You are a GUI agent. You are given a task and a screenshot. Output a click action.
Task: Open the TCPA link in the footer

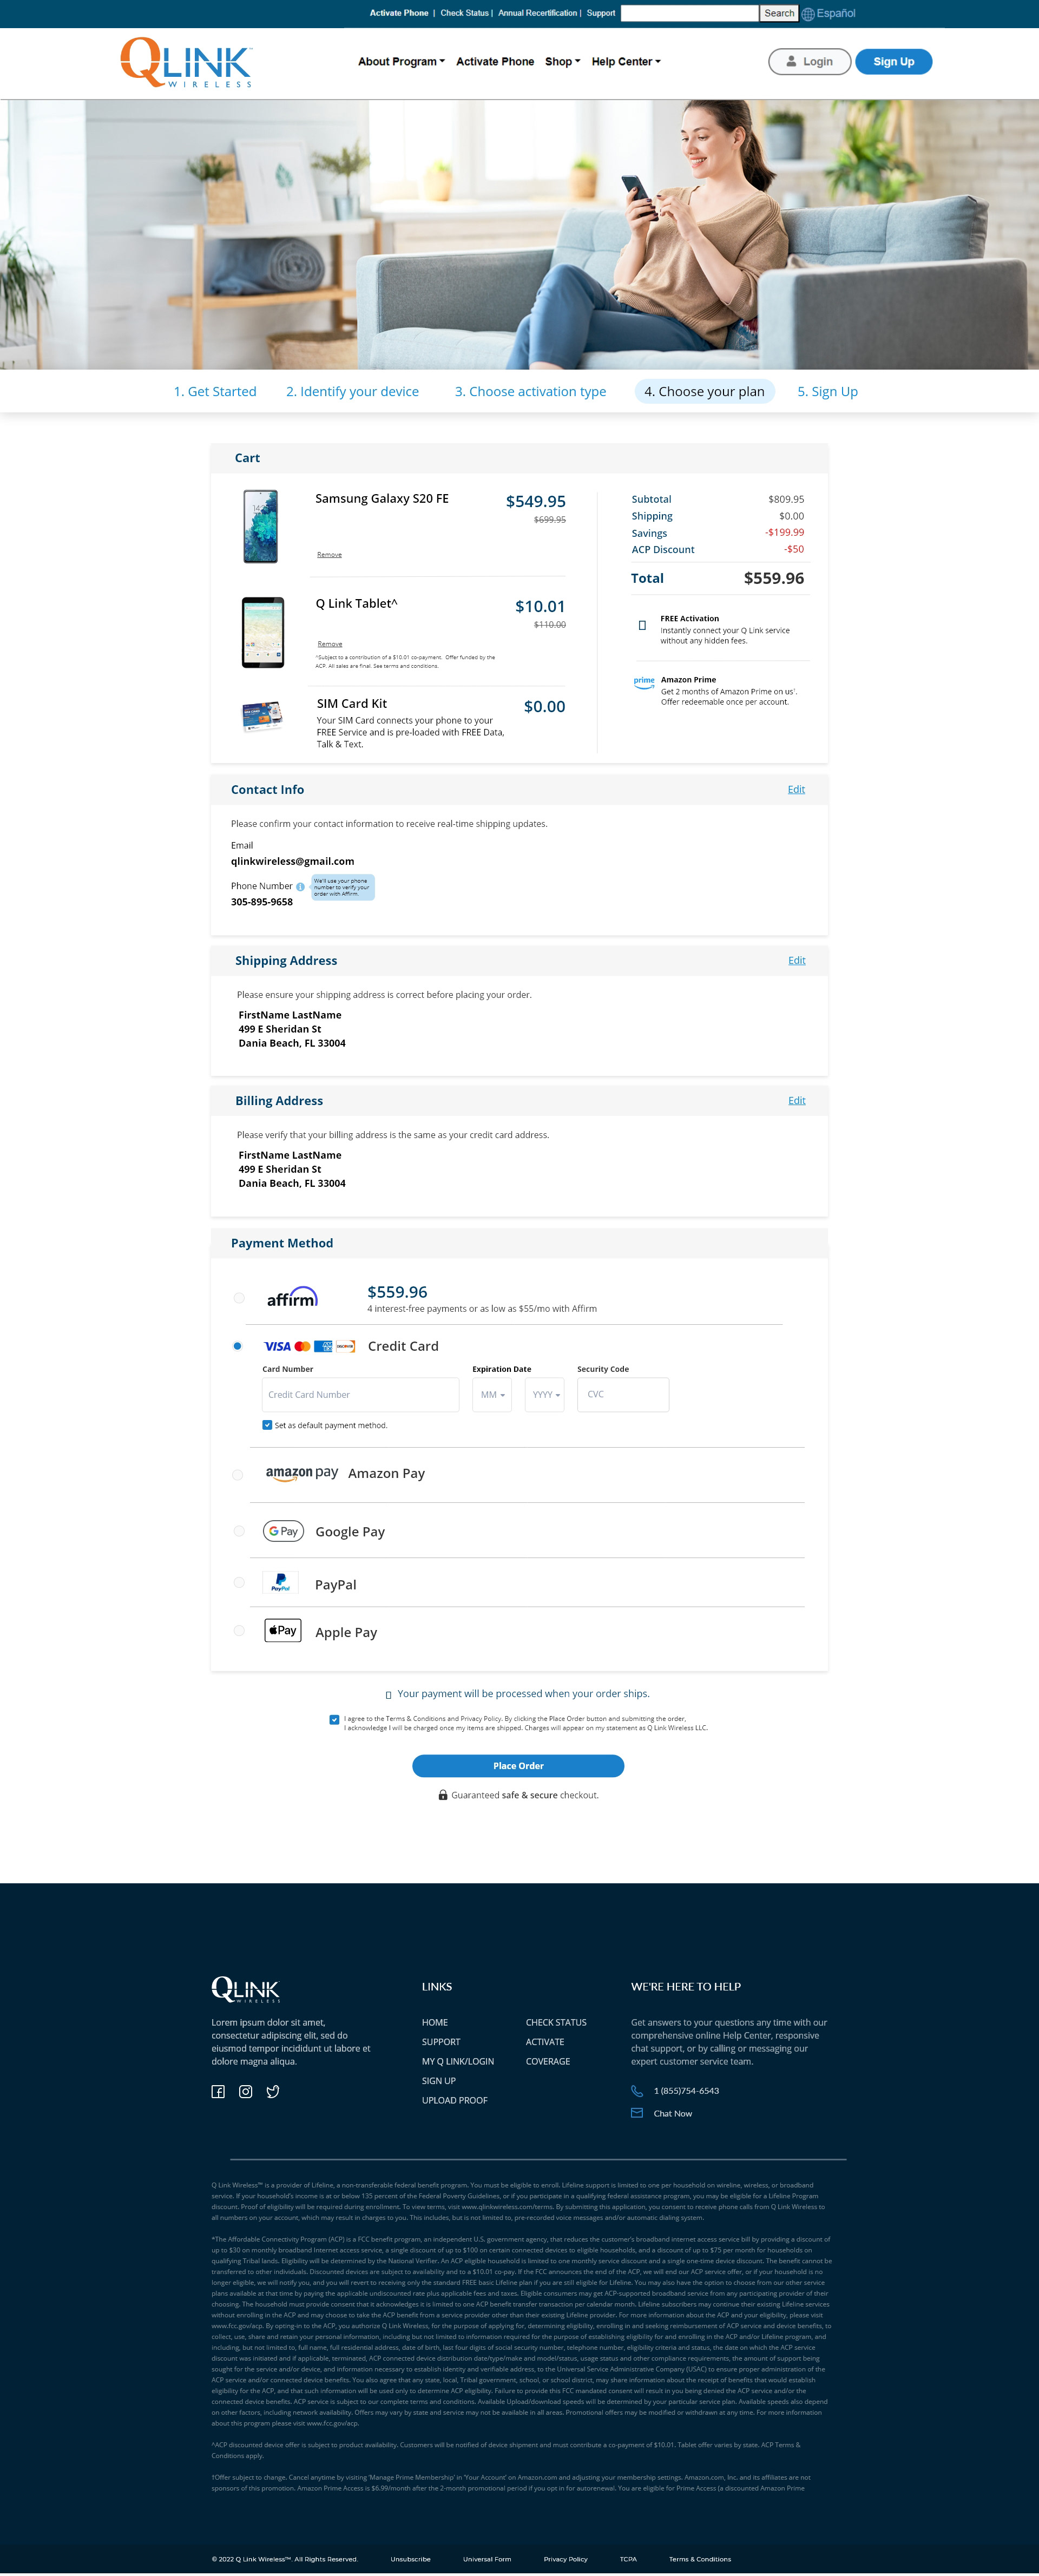[628, 2559]
